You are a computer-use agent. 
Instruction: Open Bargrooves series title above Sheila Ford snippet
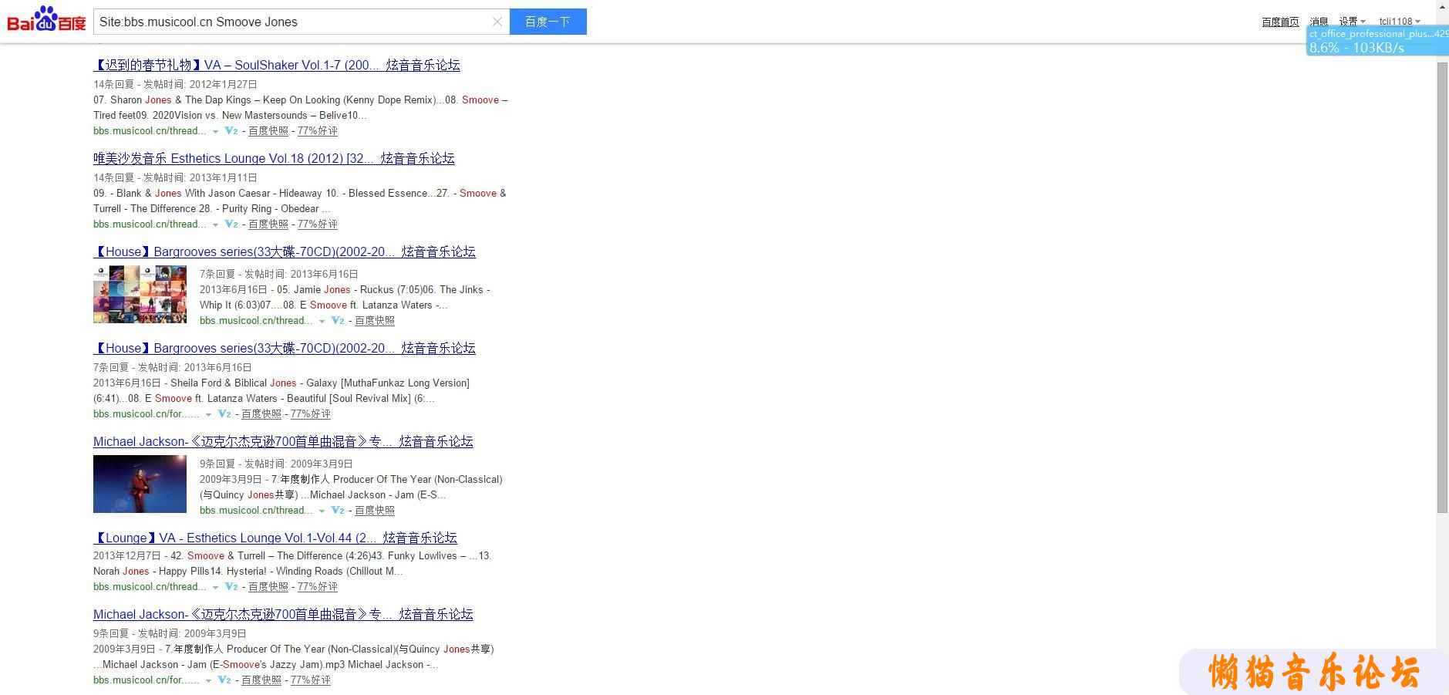click(285, 349)
